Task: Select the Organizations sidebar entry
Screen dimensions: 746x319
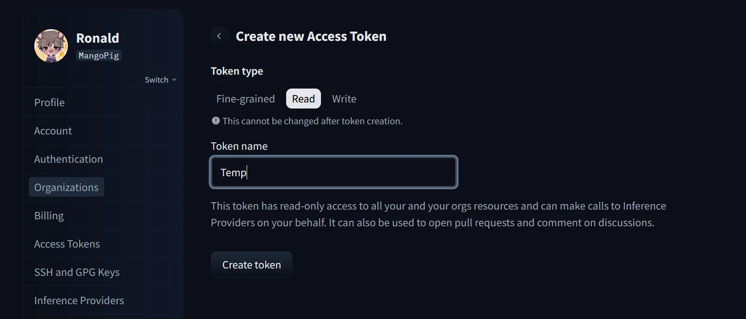Action: tap(66, 187)
